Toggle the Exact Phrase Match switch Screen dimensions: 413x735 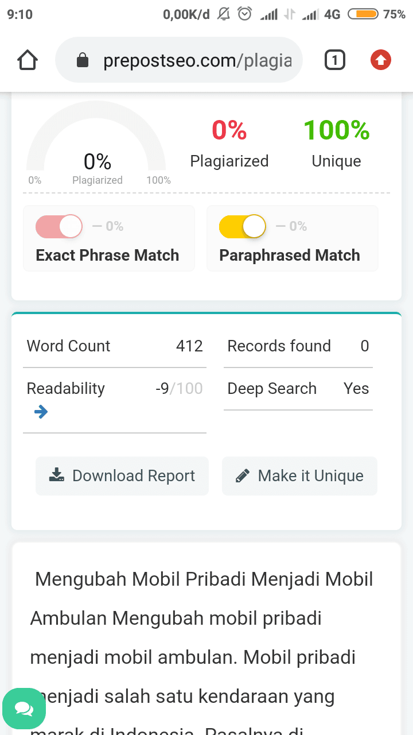pos(59,226)
